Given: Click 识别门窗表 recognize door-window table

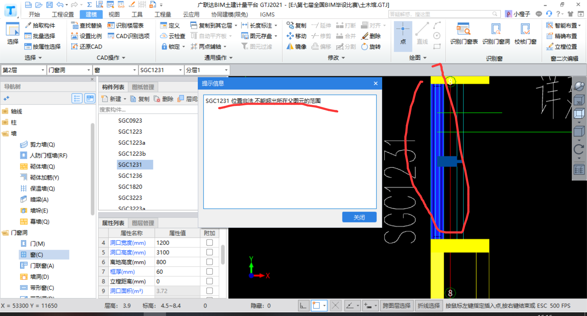Looking at the screenshot, I should [464, 34].
